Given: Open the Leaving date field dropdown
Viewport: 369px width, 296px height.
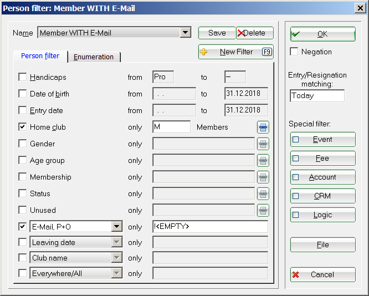Looking at the screenshot, I should pos(116,242).
